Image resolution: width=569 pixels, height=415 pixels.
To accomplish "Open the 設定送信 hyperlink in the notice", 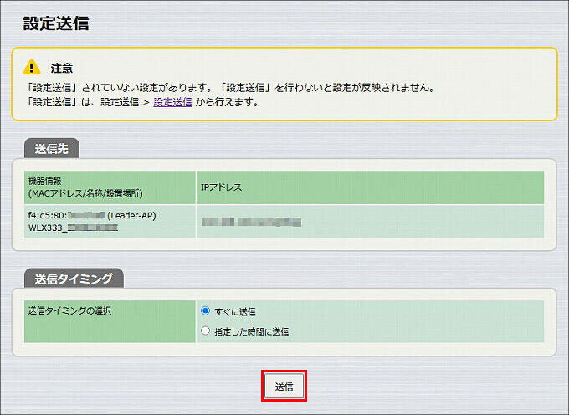I will [172, 102].
